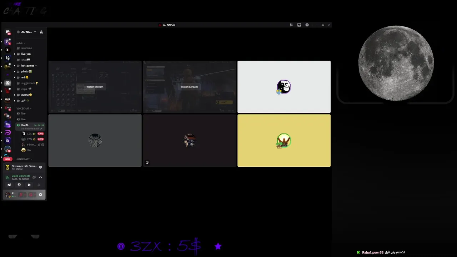Click the LIVE badge next to YZN
This screenshot has width=457, height=257.
coord(41,139)
